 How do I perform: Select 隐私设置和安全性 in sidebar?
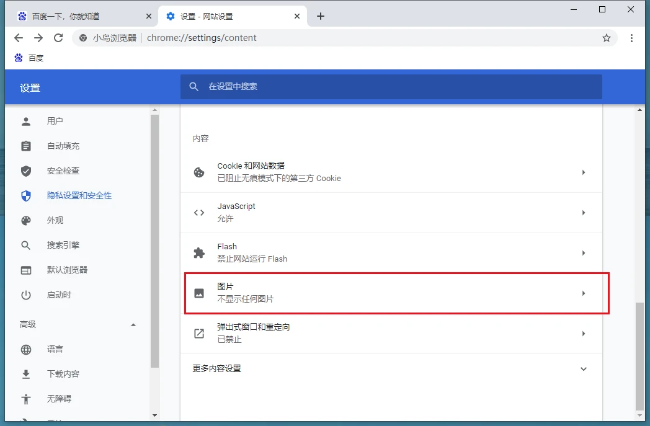pyautogui.click(x=79, y=195)
